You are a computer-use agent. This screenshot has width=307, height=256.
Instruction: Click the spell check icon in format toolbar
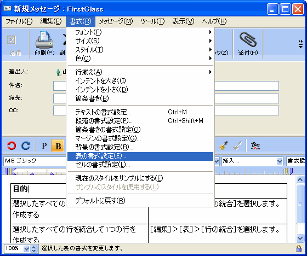point(255,146)
